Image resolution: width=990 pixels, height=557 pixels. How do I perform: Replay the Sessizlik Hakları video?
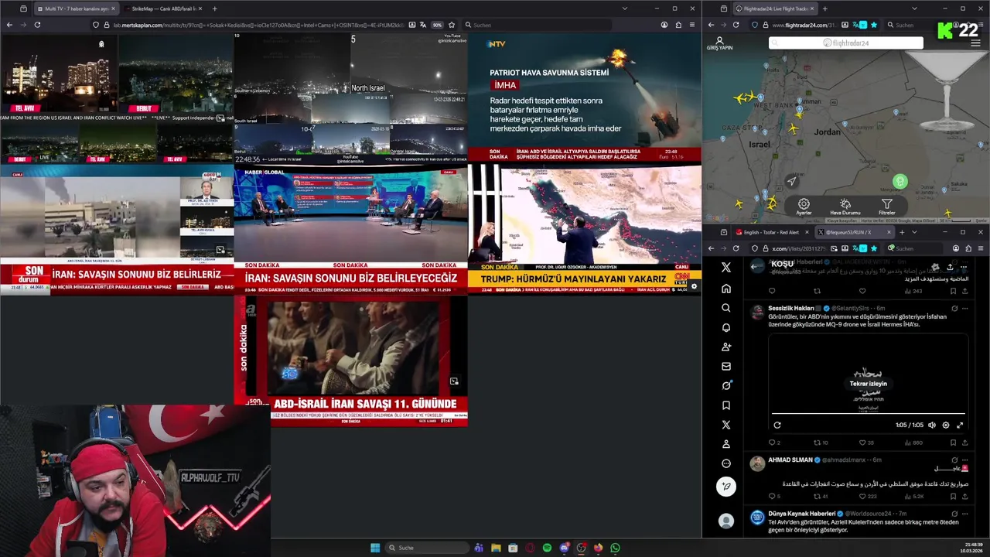click(777, 425)
